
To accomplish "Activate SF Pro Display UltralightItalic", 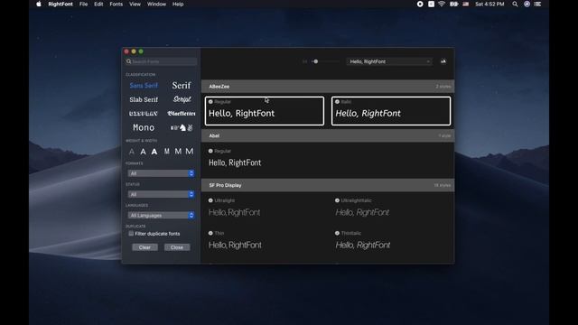I will [x=337, y=200].
